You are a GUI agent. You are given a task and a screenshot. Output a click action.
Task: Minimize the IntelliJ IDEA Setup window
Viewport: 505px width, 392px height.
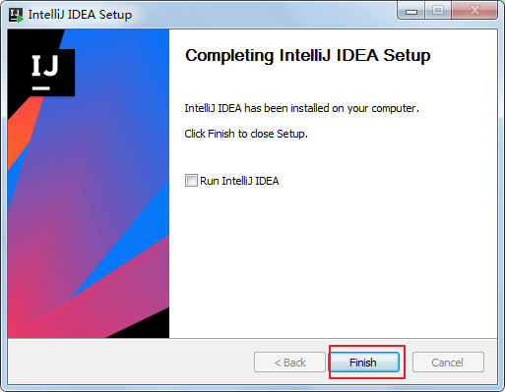click(411, 11)
